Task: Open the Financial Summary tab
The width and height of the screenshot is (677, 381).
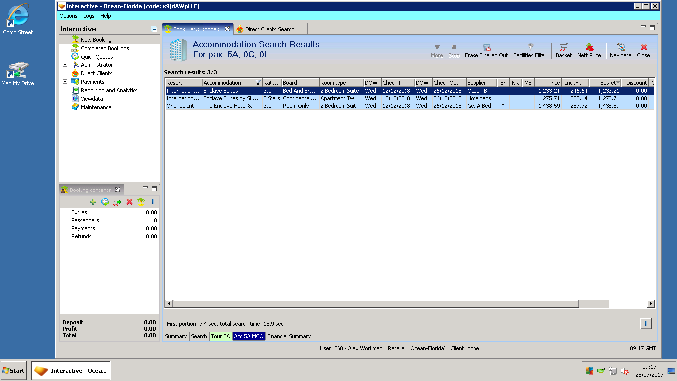Action: [289, 336]
